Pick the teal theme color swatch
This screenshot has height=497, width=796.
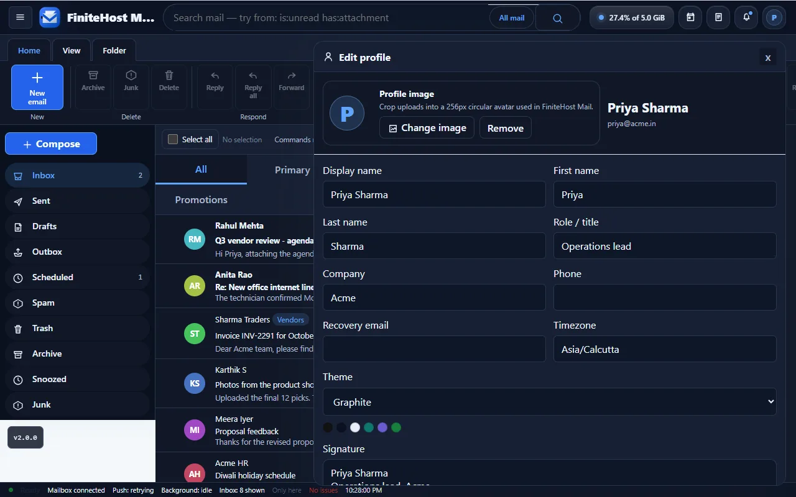tap(369, 427)
